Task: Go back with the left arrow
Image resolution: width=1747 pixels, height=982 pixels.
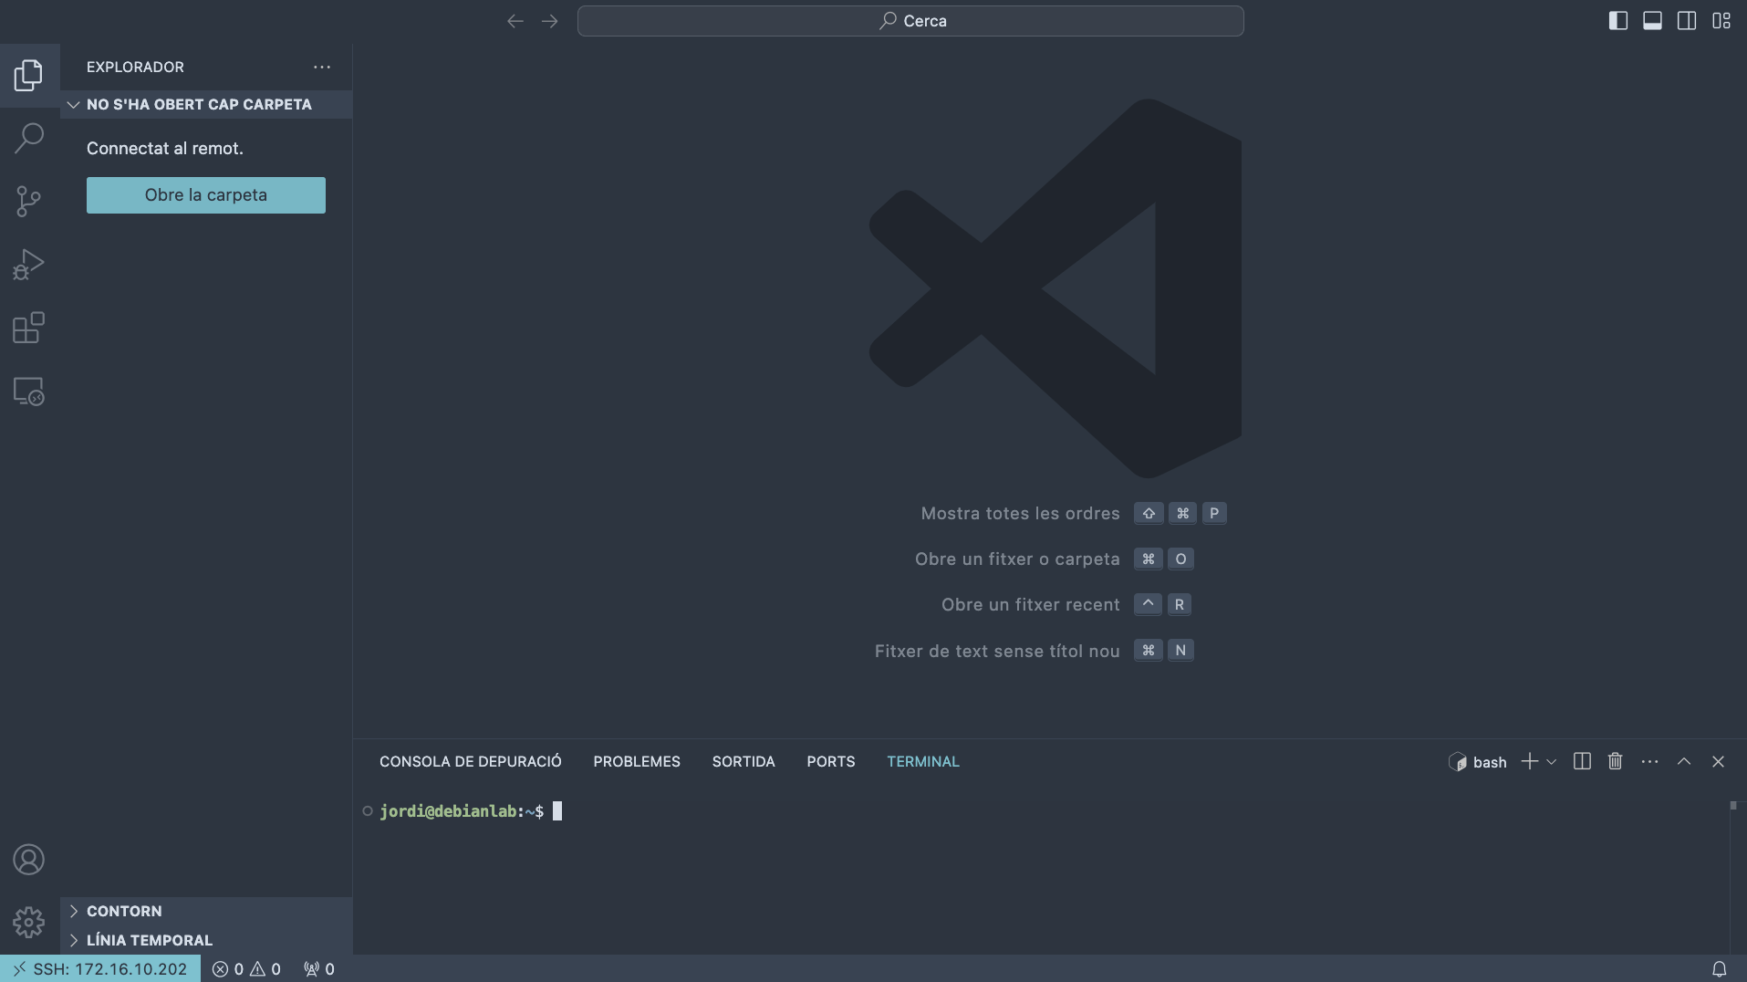Action: click(x=515, y=21)
